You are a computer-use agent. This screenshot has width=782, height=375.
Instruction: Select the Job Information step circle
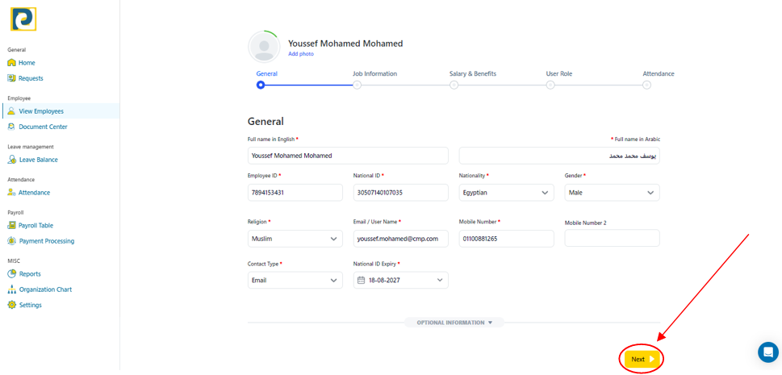click(x=357, y=85)
